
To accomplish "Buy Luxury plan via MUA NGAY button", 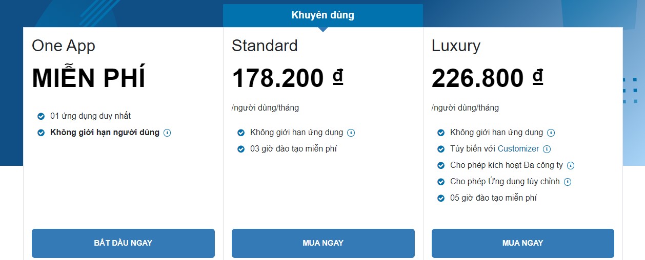I will (523, 243).
